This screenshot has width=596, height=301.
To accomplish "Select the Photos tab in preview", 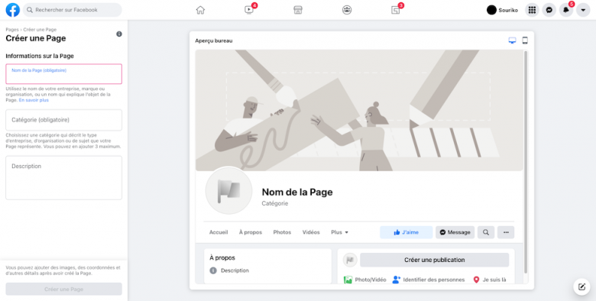I will point(282,232).
